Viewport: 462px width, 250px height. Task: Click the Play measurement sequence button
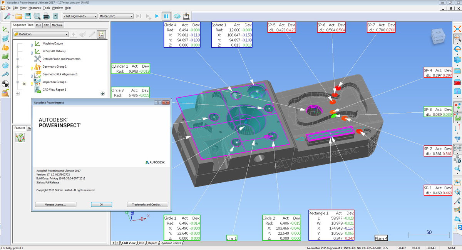point(157,16)
